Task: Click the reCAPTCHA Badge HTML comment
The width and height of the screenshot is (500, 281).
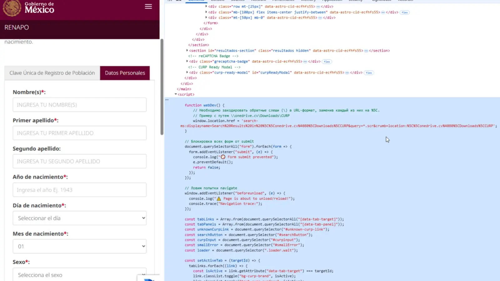Action: (x=213, y=56)
